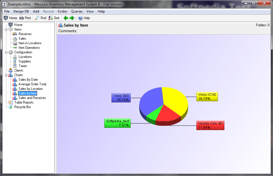Screen dimensions: 273x176
Task: Open the Queries menu
Action: tap(77, 11)
